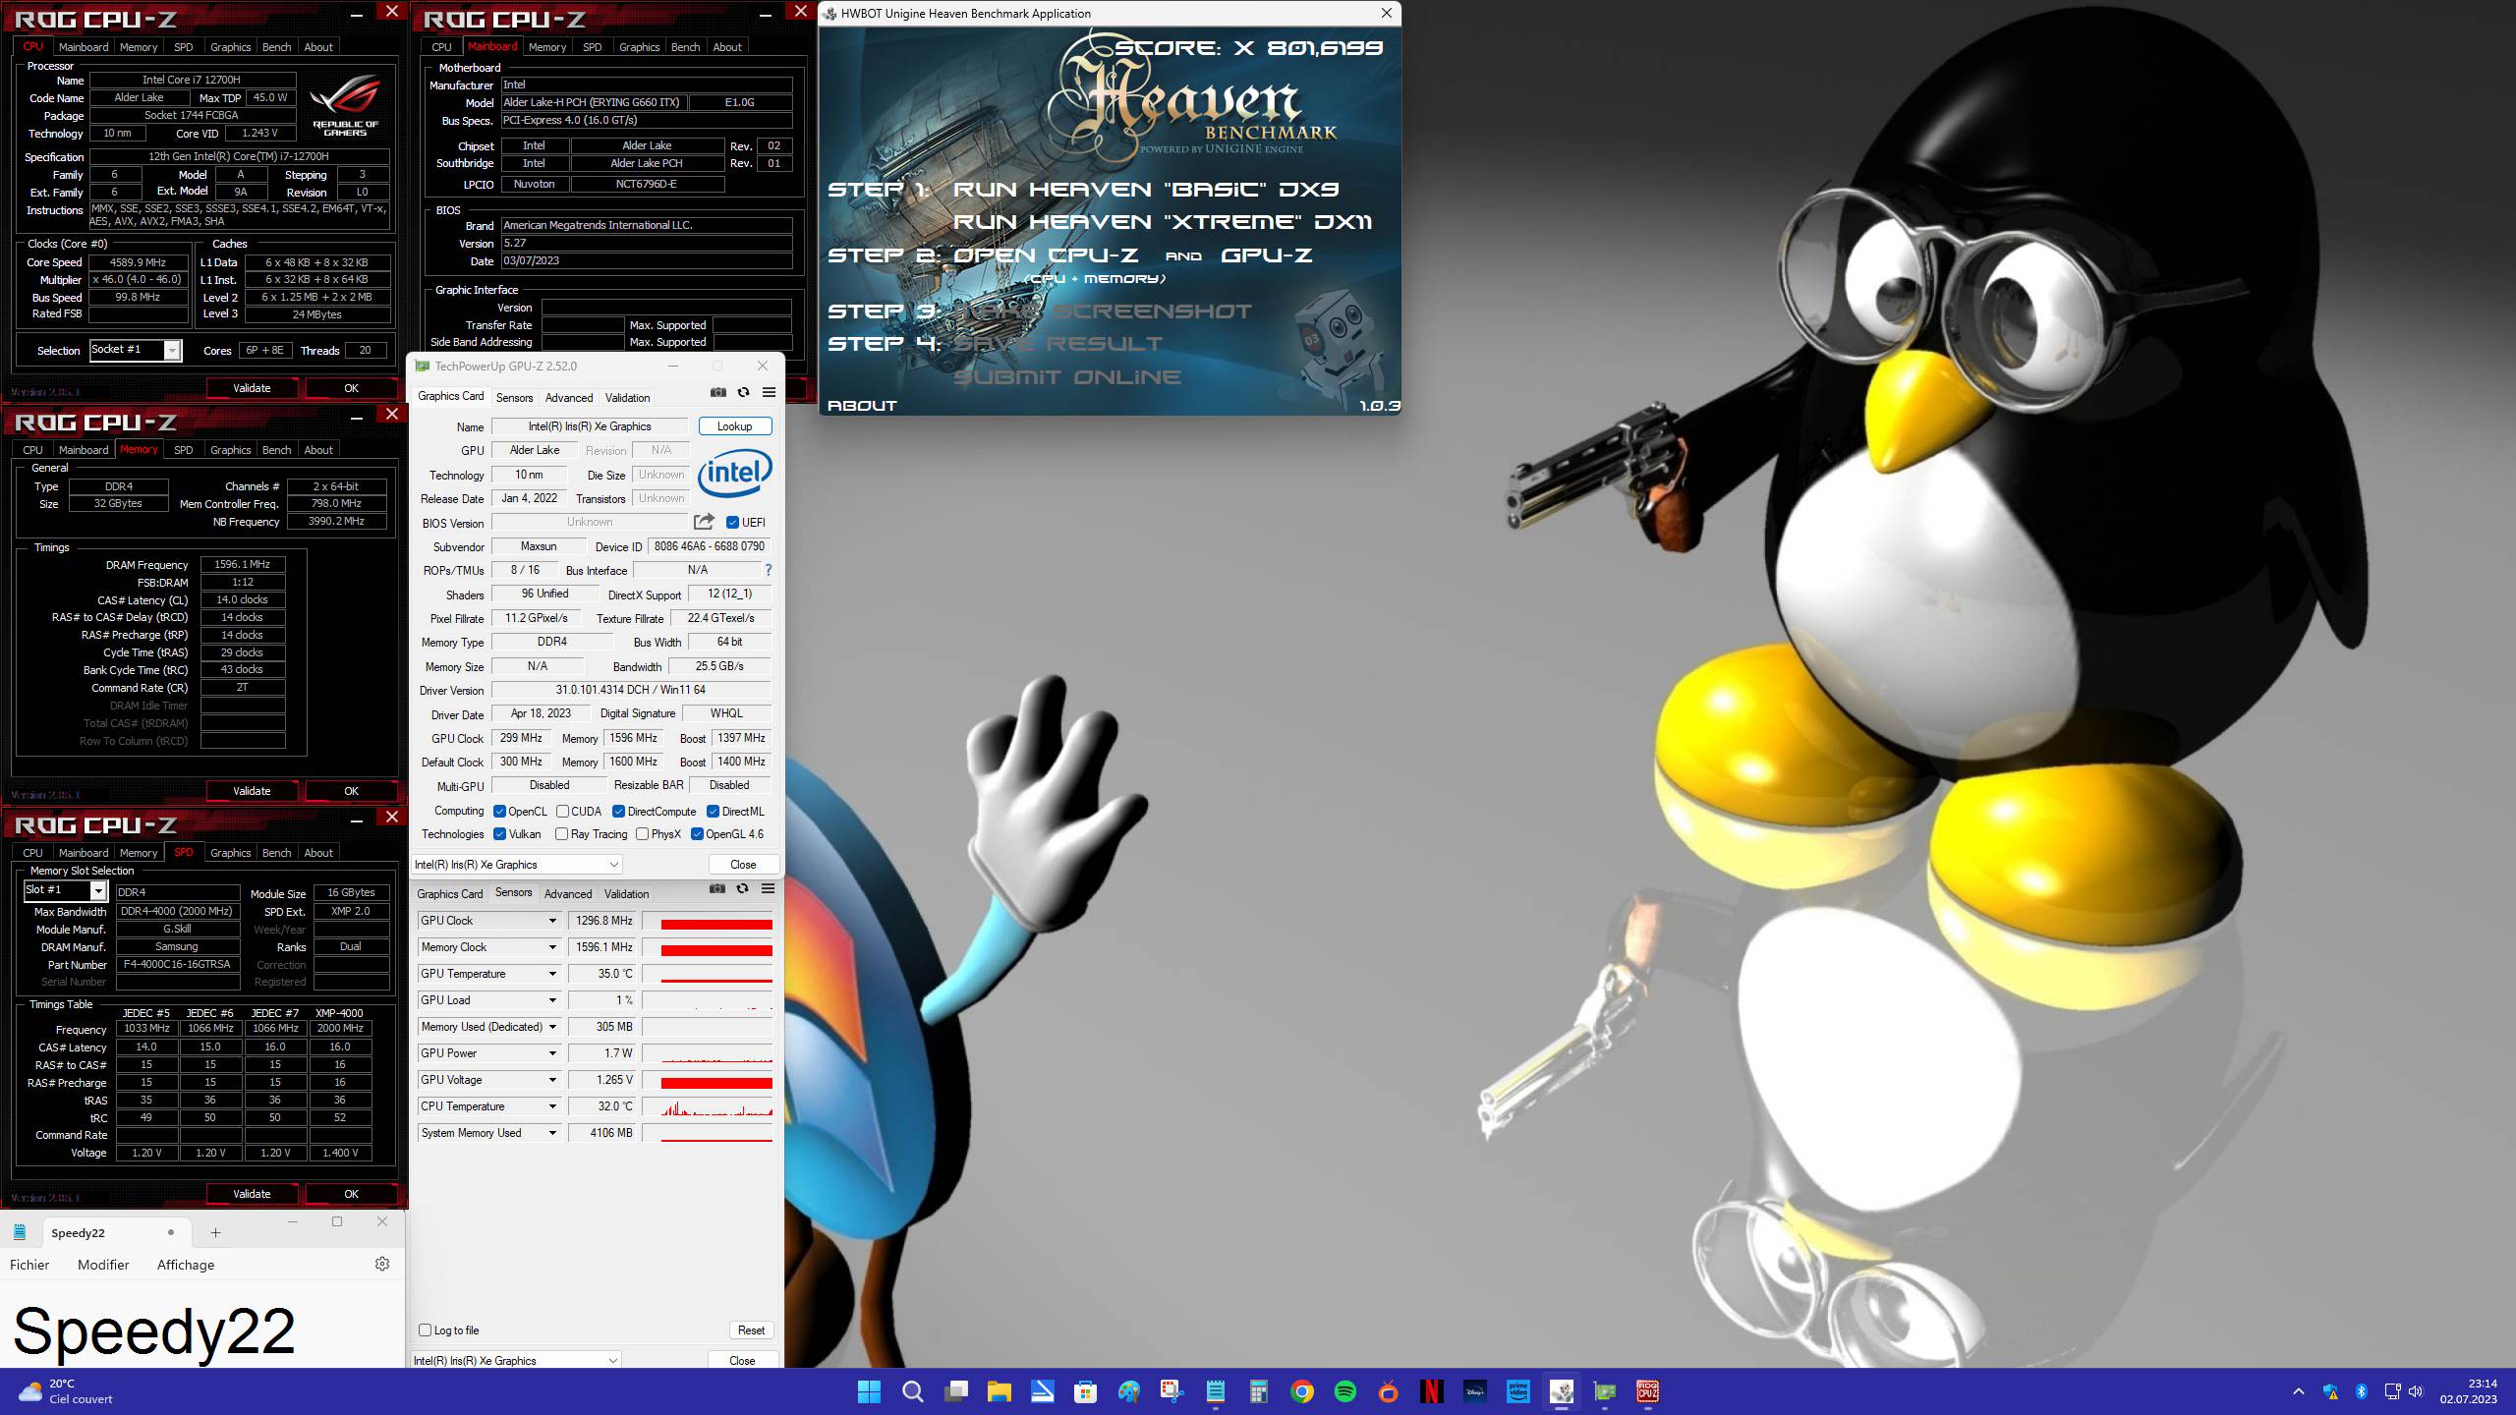
Task: Toggle PhysX checkbox
Action: [x=642, y=834]
